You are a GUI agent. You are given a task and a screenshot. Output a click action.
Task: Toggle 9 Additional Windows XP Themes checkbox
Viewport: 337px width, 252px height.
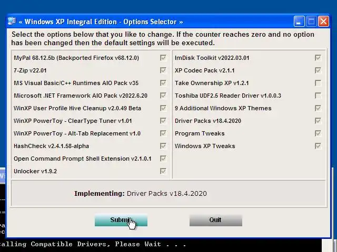318,108
